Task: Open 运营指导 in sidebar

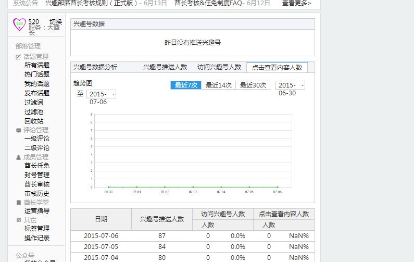Action: point(37,211)
